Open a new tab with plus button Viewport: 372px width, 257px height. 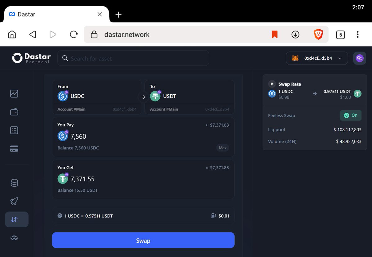click(x=118, y=15)
